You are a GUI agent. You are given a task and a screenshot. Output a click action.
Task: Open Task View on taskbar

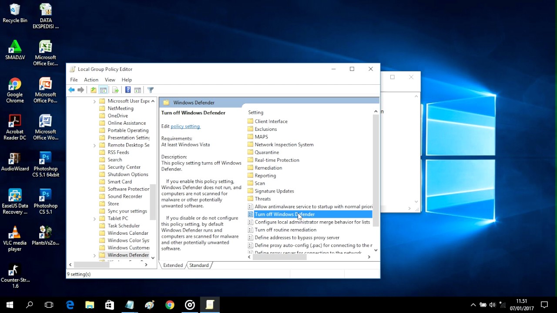tap(49, 305)
